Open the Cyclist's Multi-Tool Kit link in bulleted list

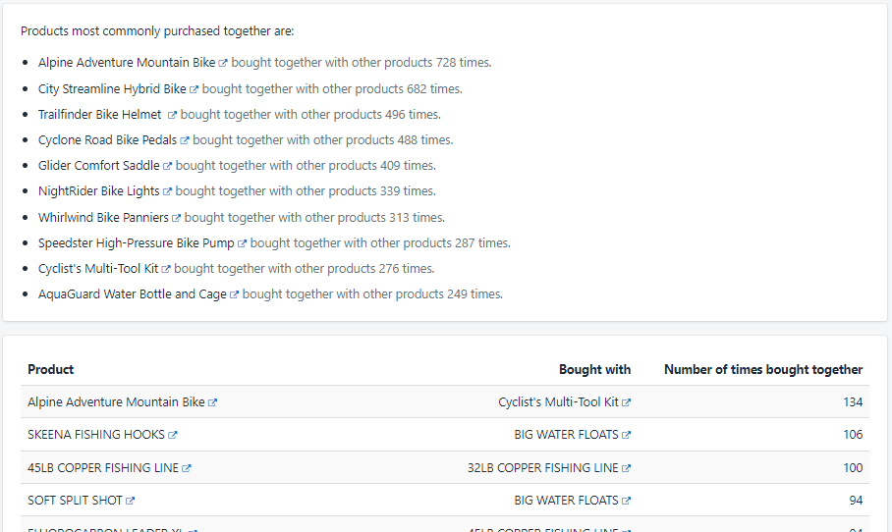pyautogui.click(x=98, y=269)
